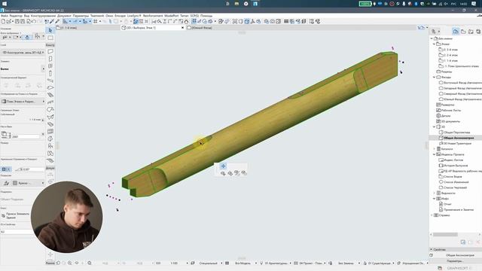
Task: Click the navigator horizontal scrollbar
Action: [445, 234]
